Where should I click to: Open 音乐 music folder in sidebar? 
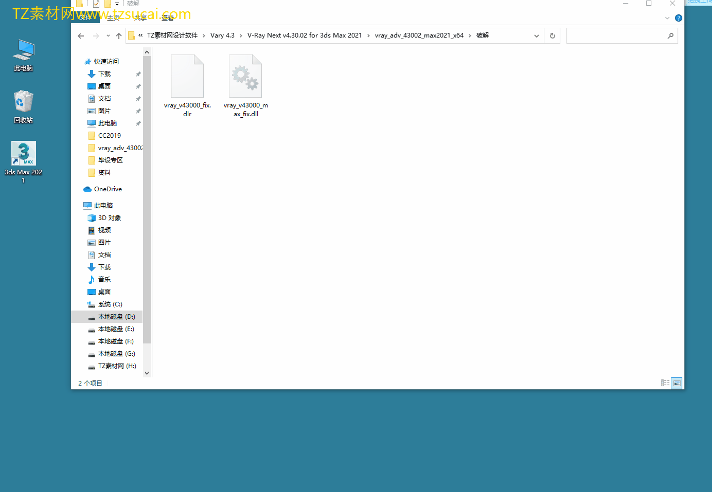[x=99, y=280]
